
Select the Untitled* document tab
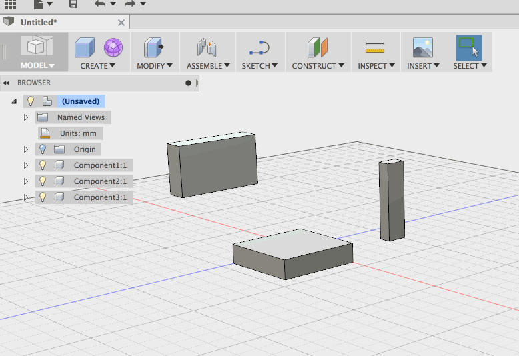[65, 22]
